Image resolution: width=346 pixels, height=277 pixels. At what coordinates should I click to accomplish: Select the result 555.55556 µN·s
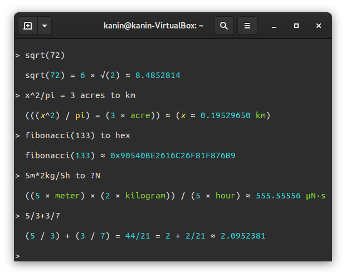291,196
